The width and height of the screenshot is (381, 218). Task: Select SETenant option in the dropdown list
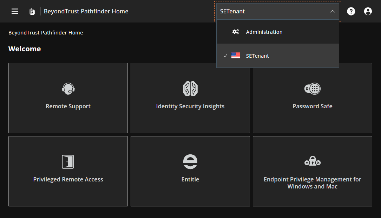[x=278, y=56]
